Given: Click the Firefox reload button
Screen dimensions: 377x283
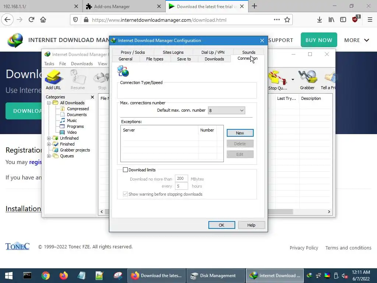Looking at the screenshot, I should 31,20.
